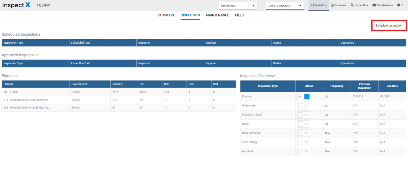Image resolution: width=408 pixels, height=177 pixels.
Task: Click the RC Slab CS1 value 1675
Action: pyautogui.click(x=143, y=92)
